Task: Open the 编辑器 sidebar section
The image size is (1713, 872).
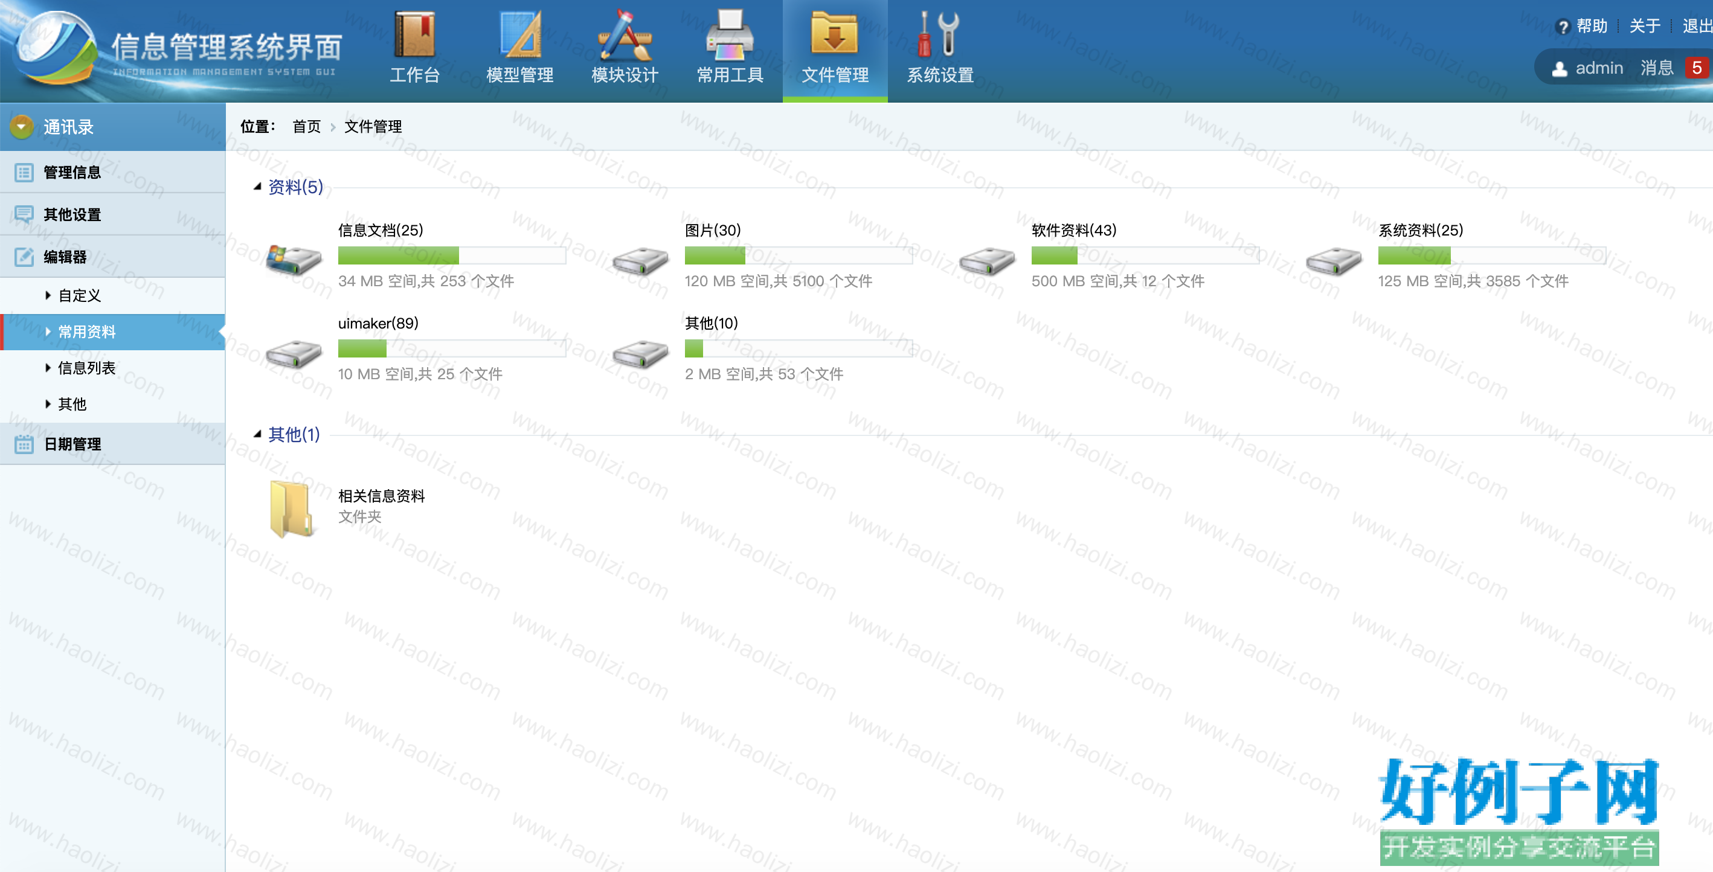Action: click(112, 257)
